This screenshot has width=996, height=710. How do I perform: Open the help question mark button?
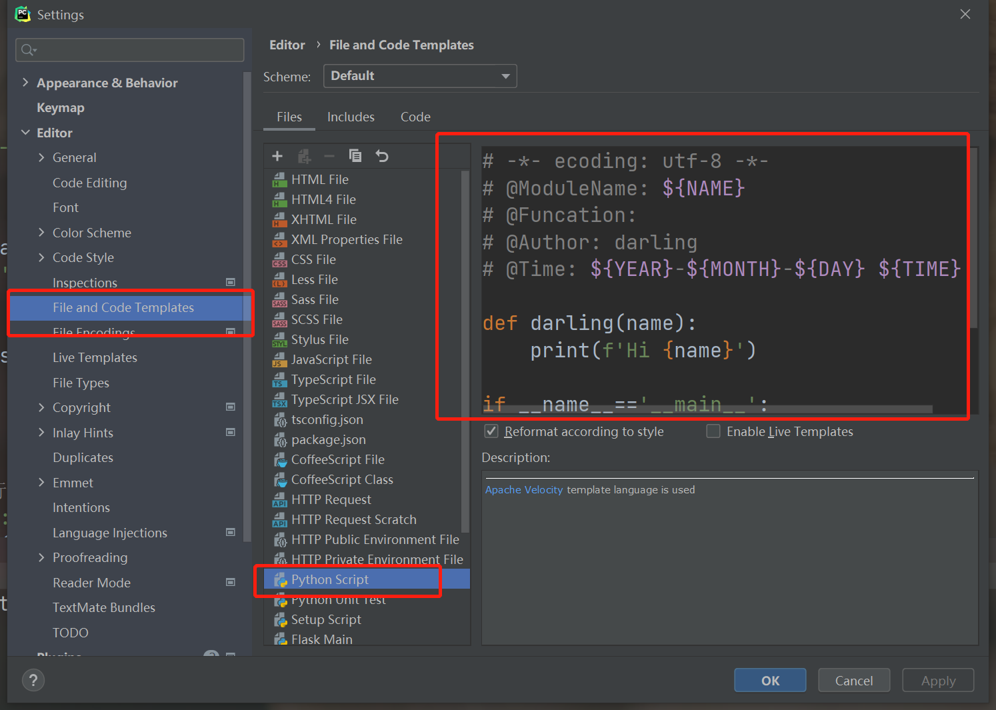pos(33,680)
